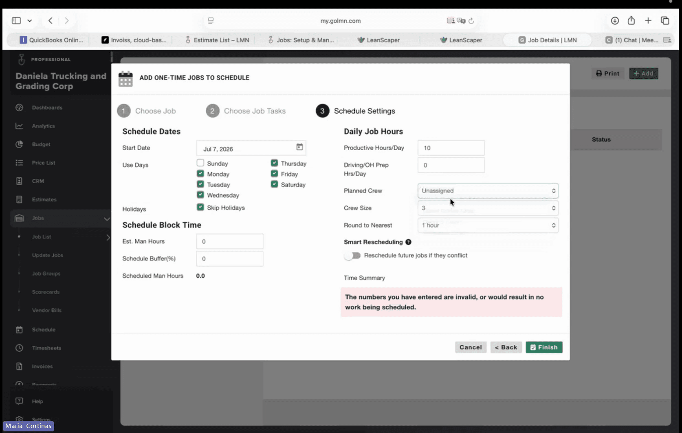Viewport: 682px width, 433px height.
Task: Open the Start Date calendar picker icon
Action: tap(299, 147)
